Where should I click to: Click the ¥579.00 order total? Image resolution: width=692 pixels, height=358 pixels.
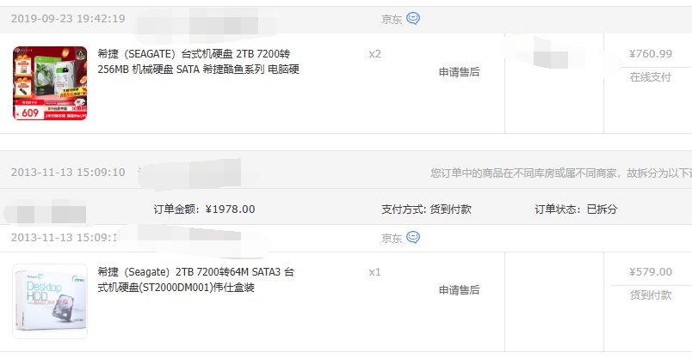(x=650, y=272)
